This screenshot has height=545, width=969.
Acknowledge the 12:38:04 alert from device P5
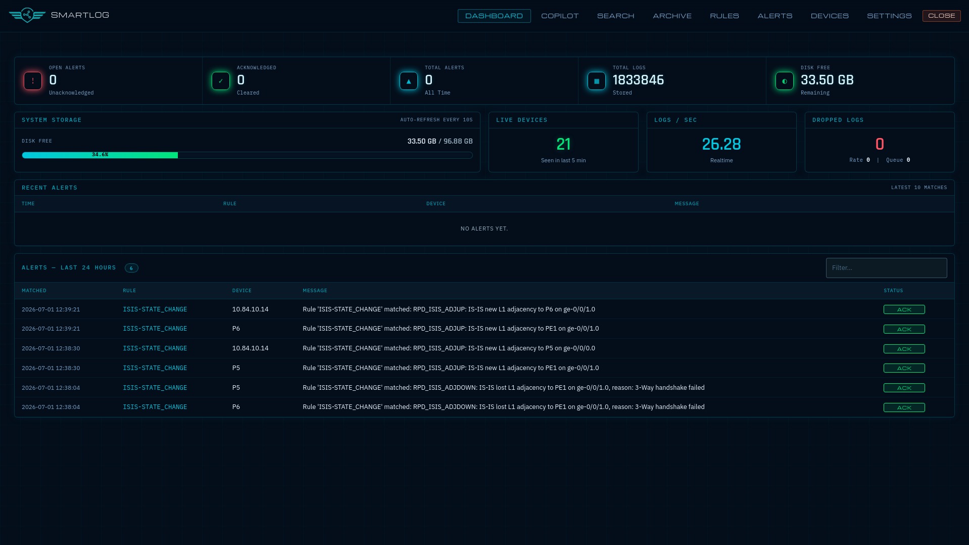coord(904,388)
